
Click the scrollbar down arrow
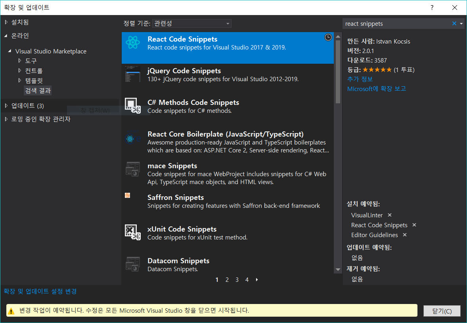tap(338, 270)
